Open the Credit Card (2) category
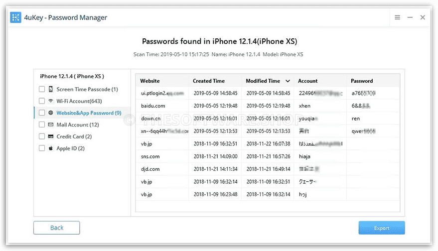The height and width of the screenshot is (251, 438). [x=74, y=136]
